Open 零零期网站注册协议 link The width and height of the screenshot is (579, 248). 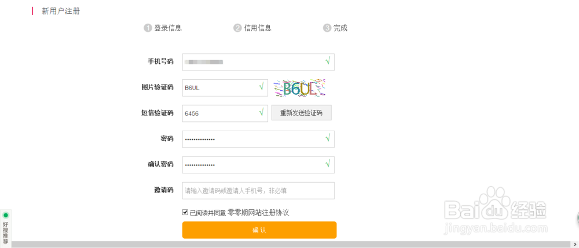click(258, 212)
